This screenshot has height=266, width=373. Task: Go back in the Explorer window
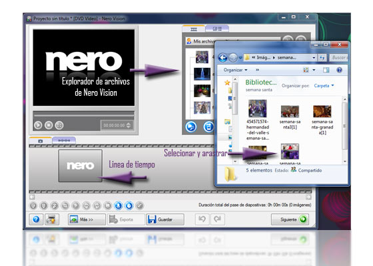click(x=222, y=57)
